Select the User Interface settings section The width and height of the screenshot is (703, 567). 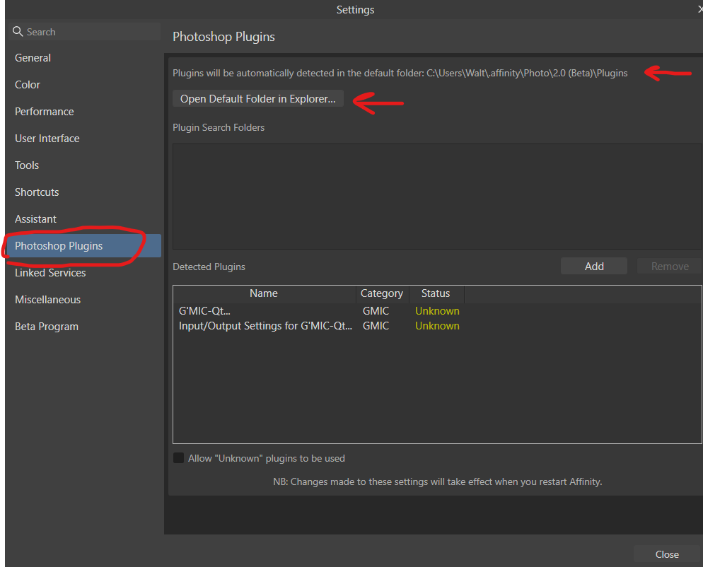(47, 138)
